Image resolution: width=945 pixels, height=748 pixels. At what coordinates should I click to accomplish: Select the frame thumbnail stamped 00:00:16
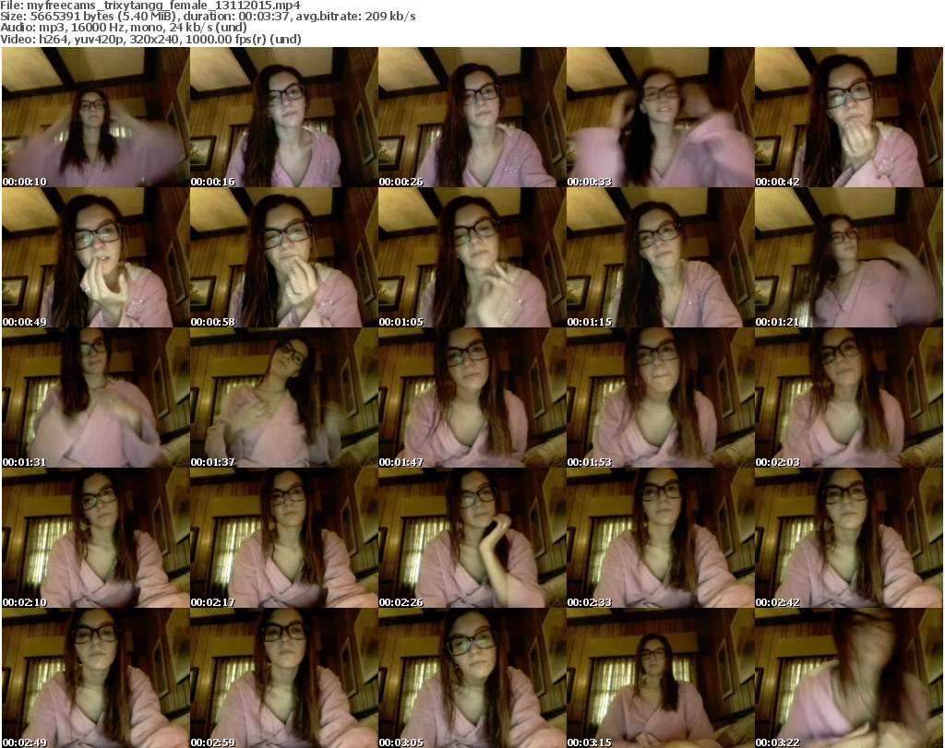pyautogui.click(x=284, y=117)
